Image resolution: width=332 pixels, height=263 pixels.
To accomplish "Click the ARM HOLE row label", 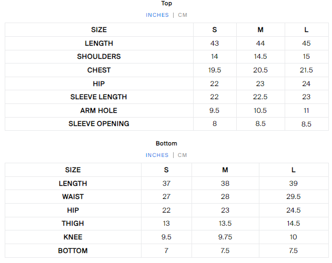I will (x=99, y=111).
